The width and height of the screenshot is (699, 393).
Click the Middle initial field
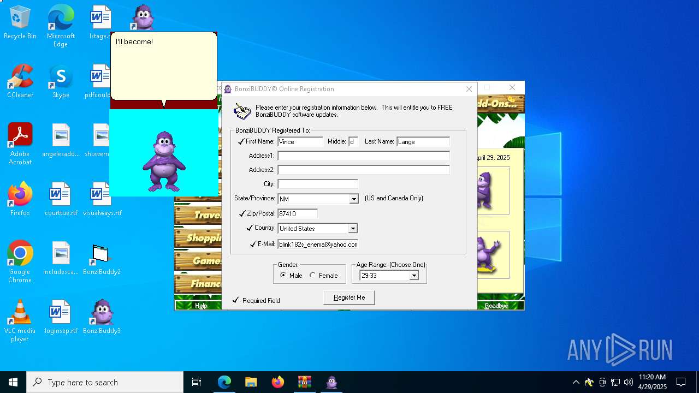(x=353, y=141)
